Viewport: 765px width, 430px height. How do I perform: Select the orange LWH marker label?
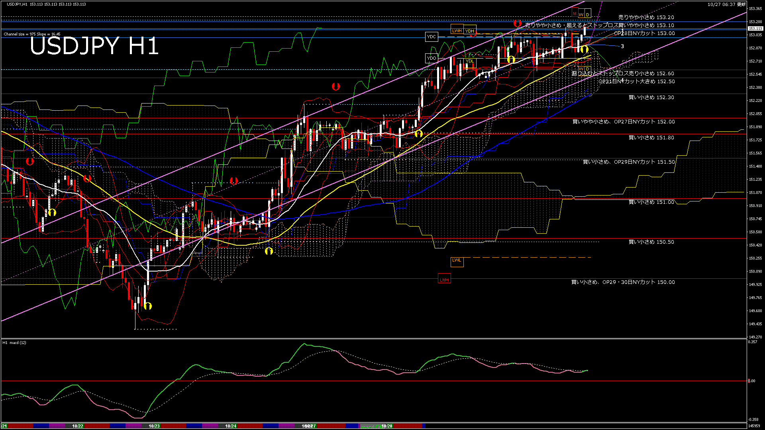tap(457, 30)
